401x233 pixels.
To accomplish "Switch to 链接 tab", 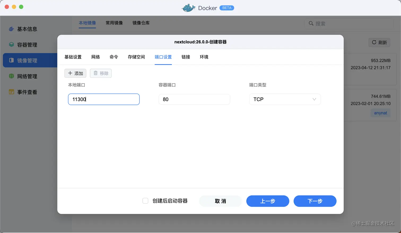I will point(186,57).
